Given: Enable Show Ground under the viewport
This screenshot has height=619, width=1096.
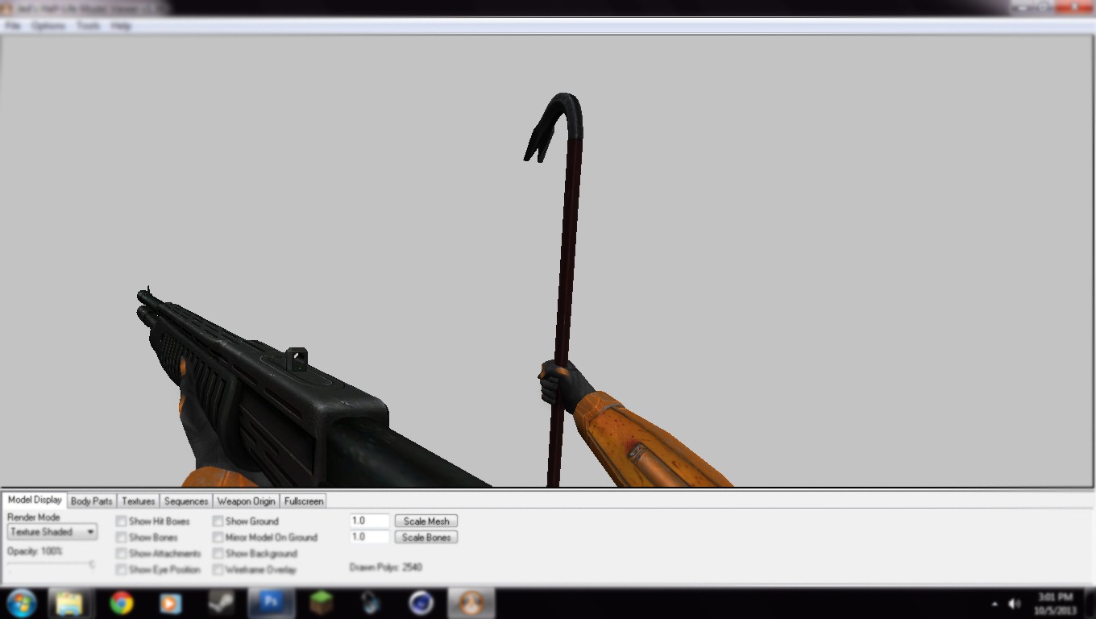Looking at the screenshot, I should tap(218, 521).
